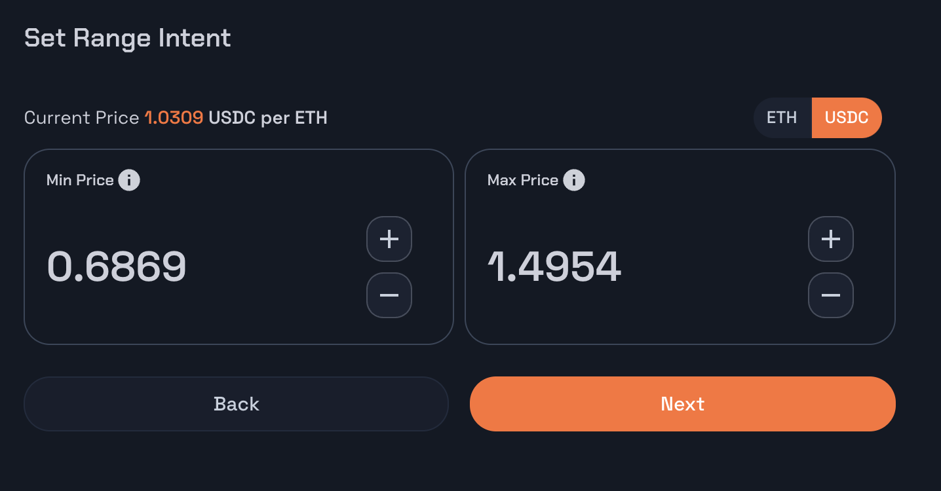The image size is (941, 491).
Task: Click the Set Range Intent heading
Action: point(128,38)
